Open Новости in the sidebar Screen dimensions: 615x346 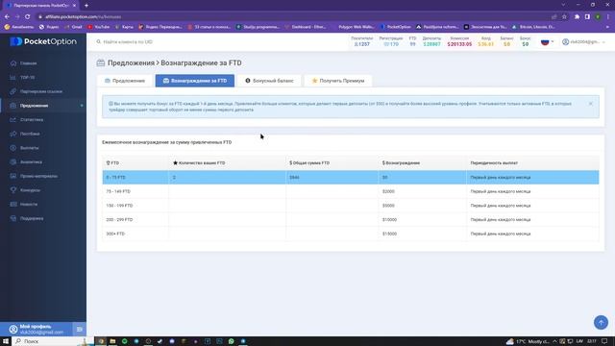point(29,205)
